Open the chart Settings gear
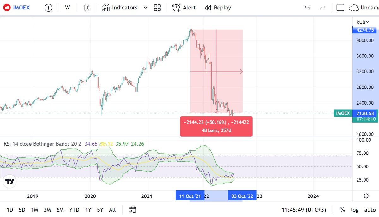The image size is (379, 217). pyautogui.click(x=366, y=196)
